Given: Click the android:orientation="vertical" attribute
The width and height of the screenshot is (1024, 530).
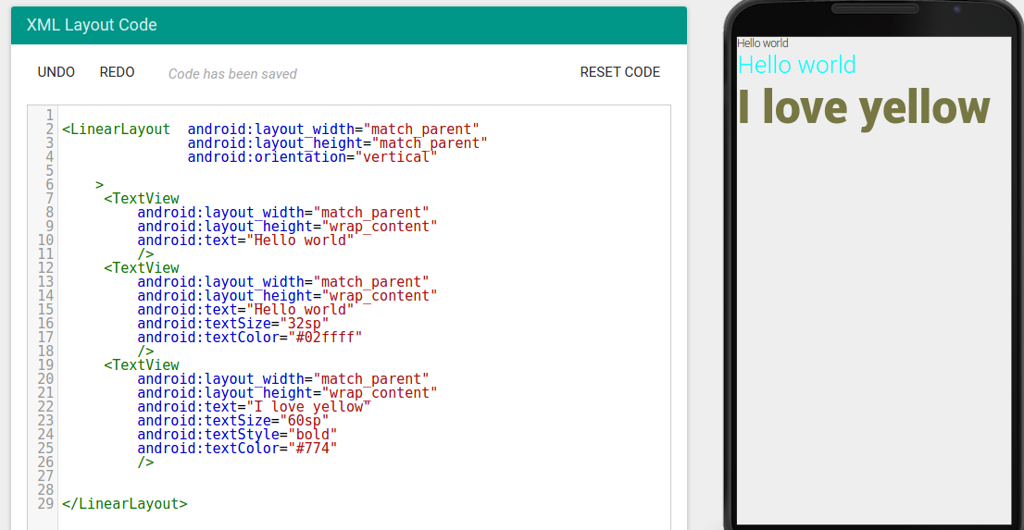Looking at the screenshot, I should pos(312,157).
